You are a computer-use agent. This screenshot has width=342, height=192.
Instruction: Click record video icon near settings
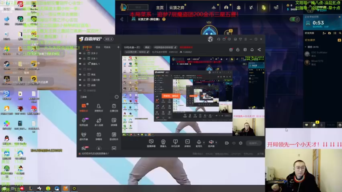[227, 143]
